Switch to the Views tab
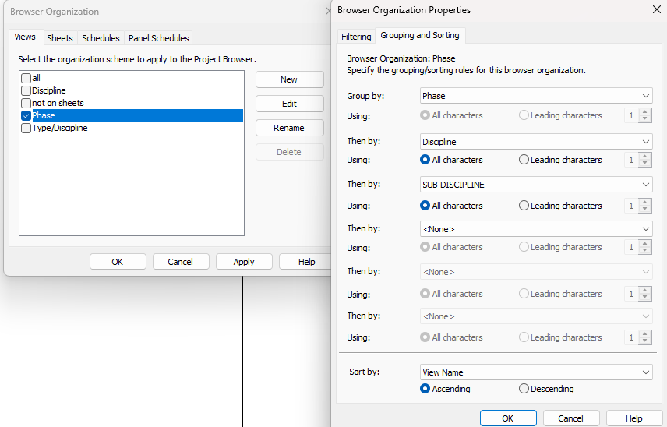The width and height of the screenshot is (667, 427). [x=25, y=37]
